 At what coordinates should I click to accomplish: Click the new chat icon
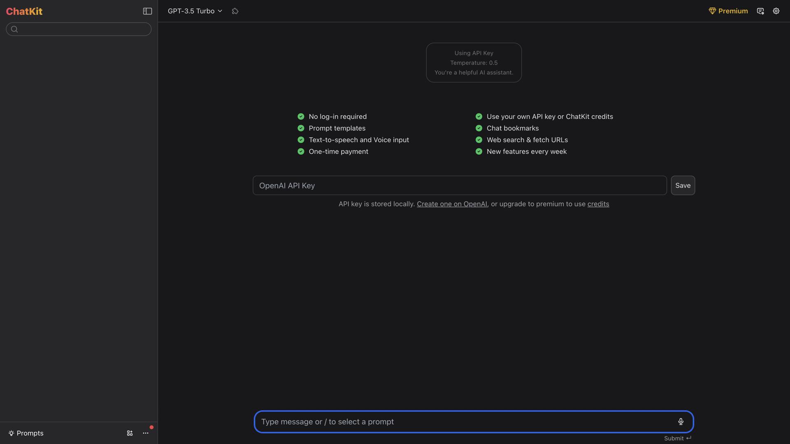pos(760,11)
